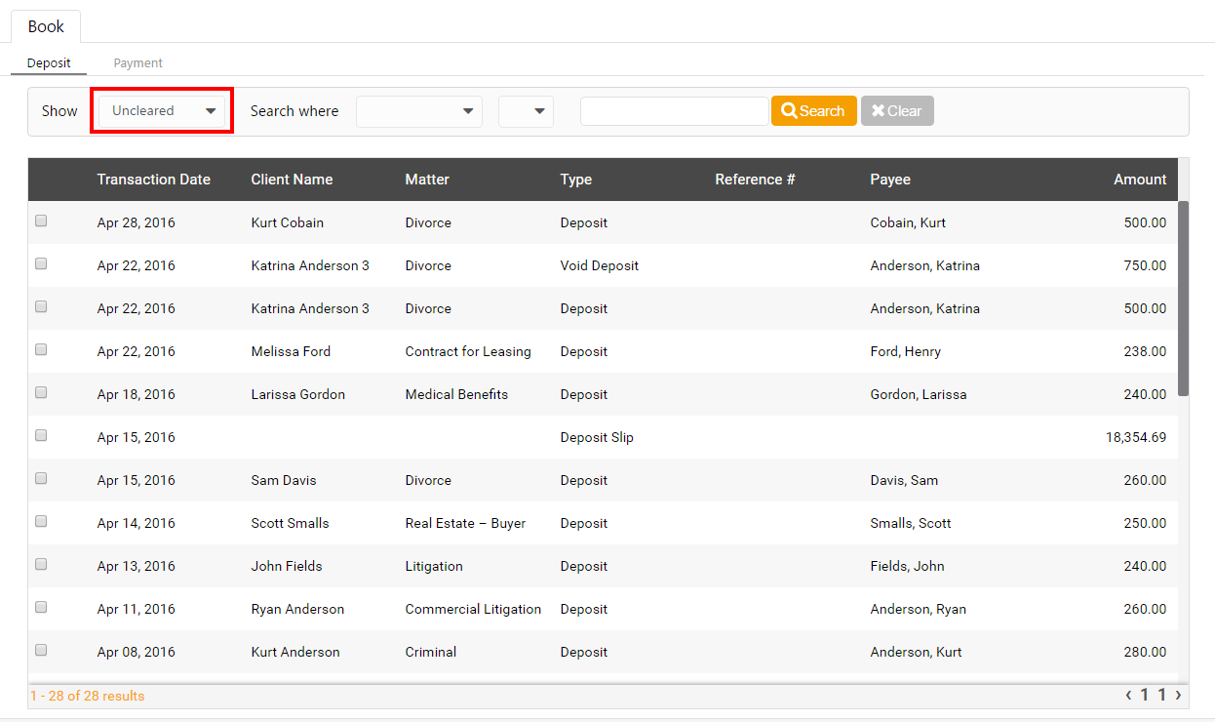This screenshot has width=1215, height=722.
Task: Click the Cobain, Kurt payee cell
Action: (908, 222)
